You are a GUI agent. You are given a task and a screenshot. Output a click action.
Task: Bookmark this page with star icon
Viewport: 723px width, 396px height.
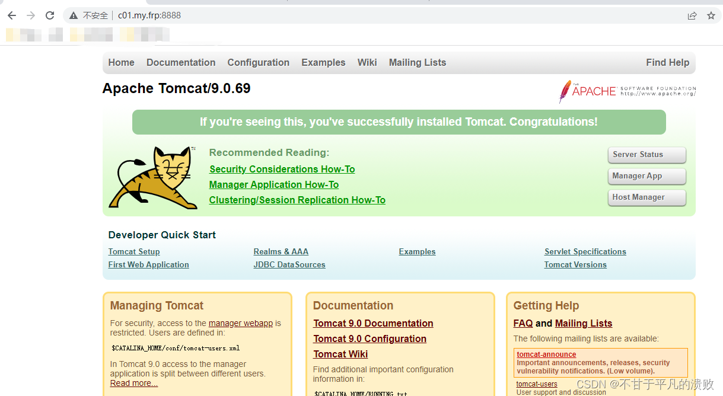[711, 15]
